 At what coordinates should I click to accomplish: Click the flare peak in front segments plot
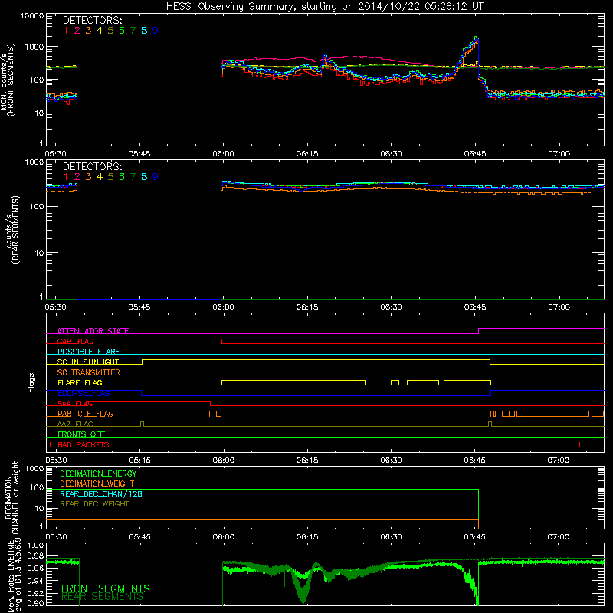[476, 38]
